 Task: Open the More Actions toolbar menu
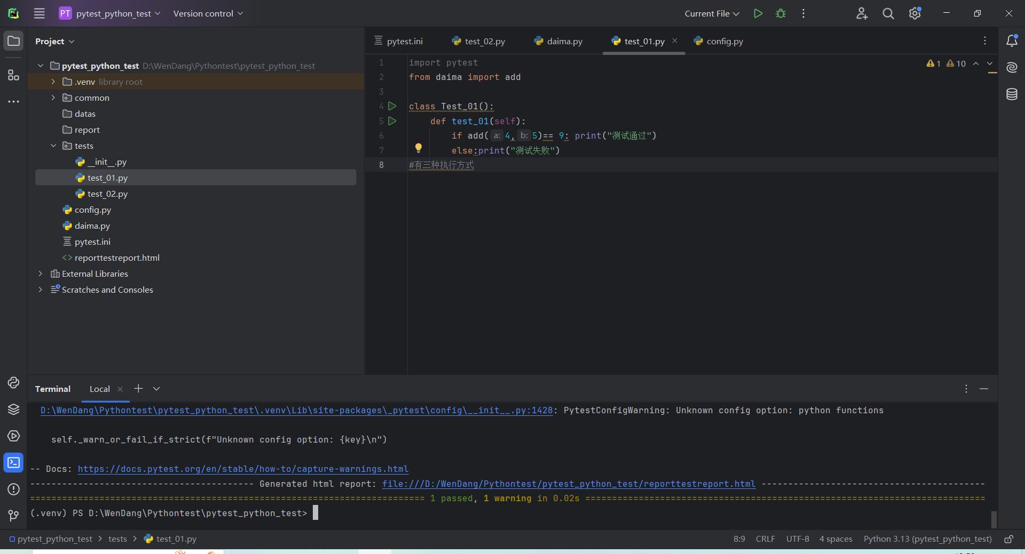click(803, 13)
